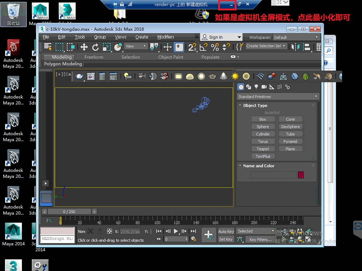Open the Selected key filter dropdown
362x271 pixels.
tap(256, 231)
